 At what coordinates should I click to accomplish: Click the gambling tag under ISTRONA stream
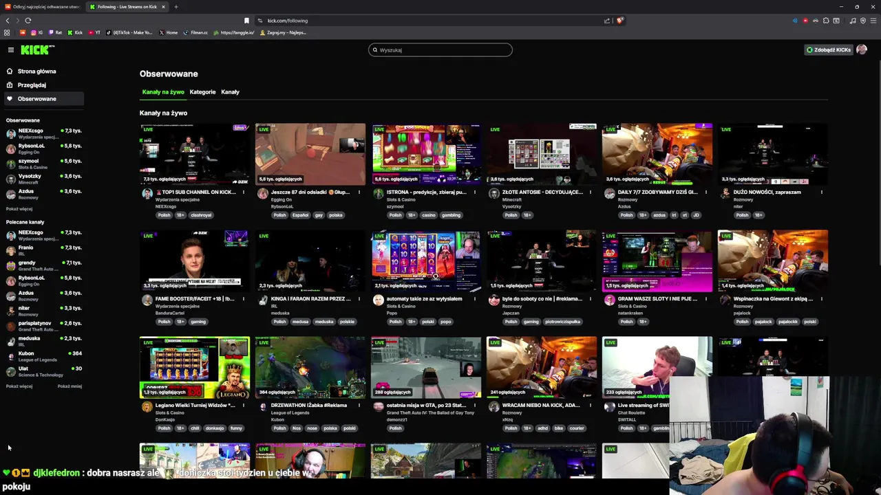[451, 215]
